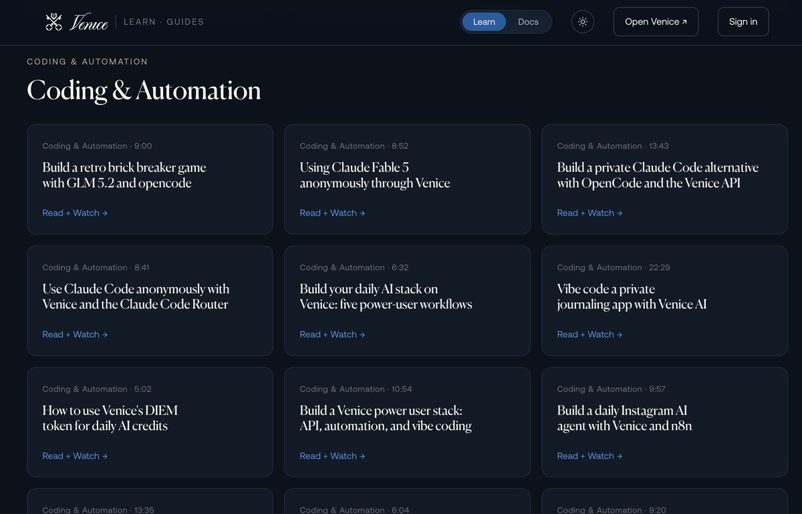Click the Coding & Automation breadcrumb label
Viewport: 802px width, 514px height.
click(x=87, y=61)
